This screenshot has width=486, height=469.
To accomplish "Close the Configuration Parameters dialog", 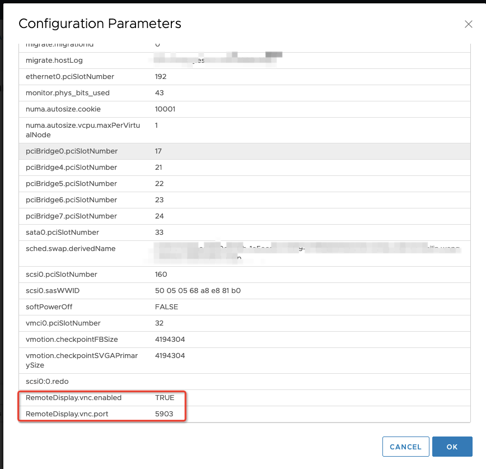I will pos(469,24).
